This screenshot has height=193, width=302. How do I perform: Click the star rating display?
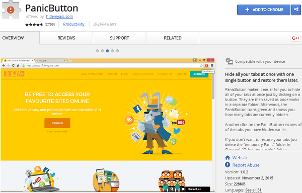[x=34, y=25]
